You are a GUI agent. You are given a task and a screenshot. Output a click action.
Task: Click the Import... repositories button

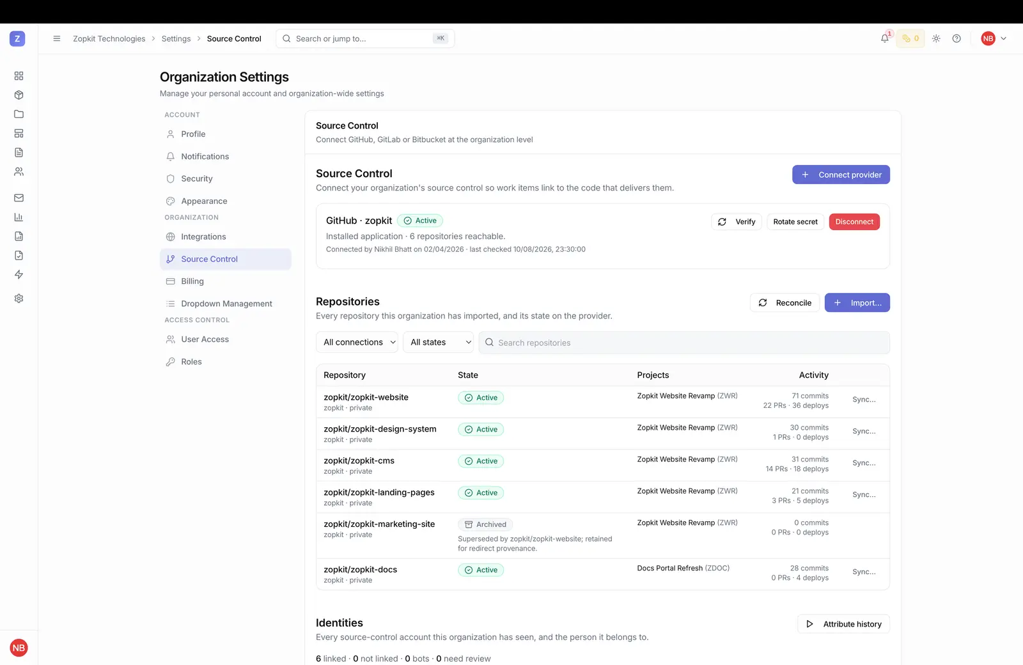pyautogui.click(x=857, y=303)
